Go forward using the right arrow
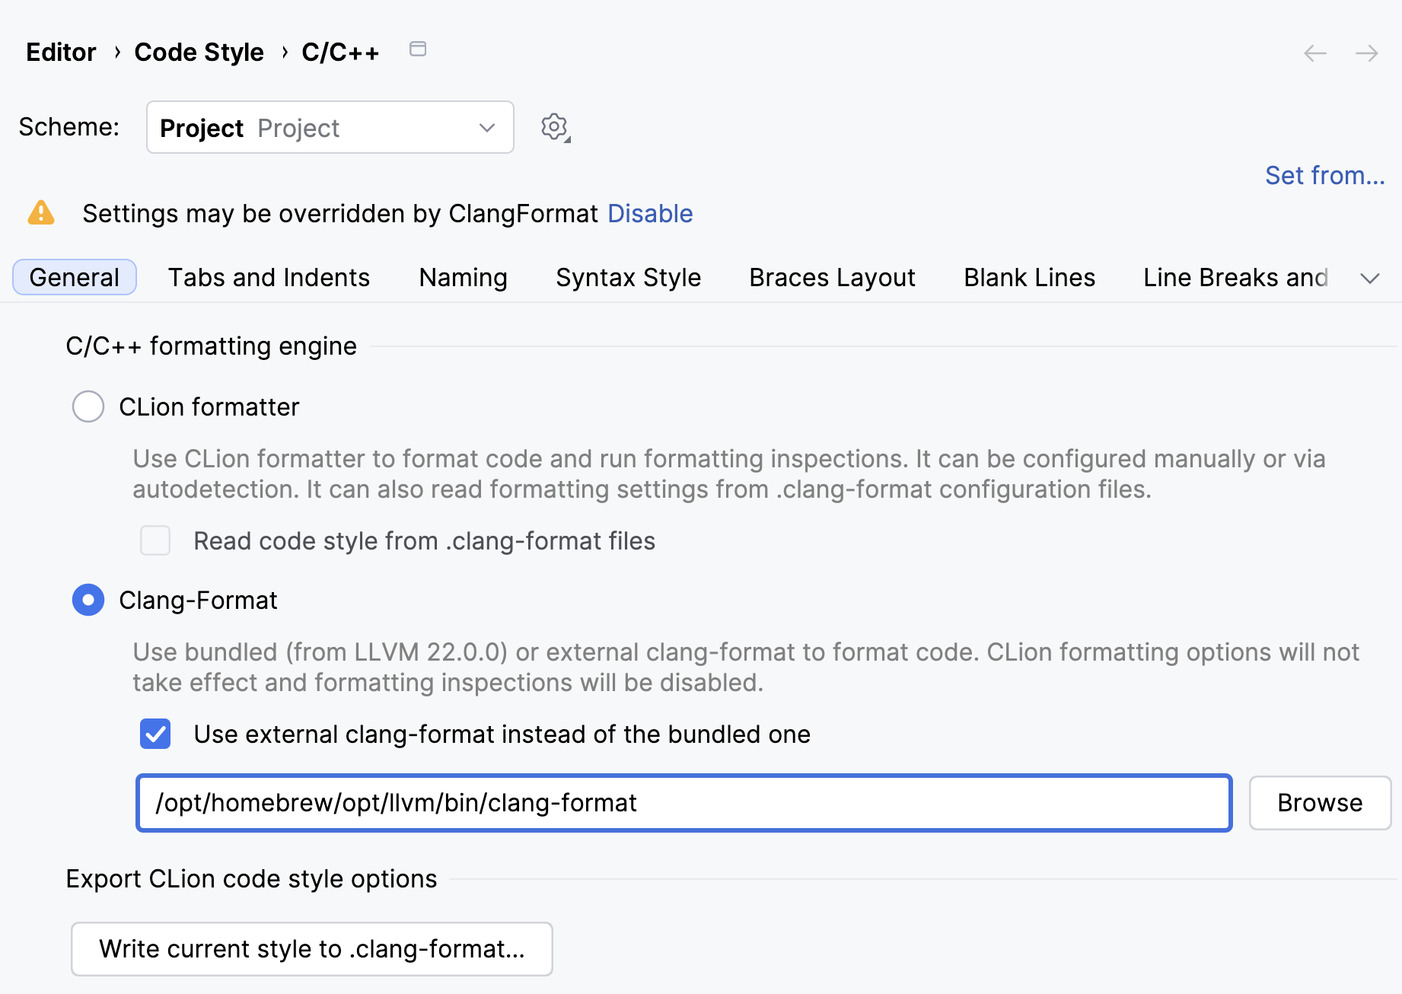 coord(1367,53)
